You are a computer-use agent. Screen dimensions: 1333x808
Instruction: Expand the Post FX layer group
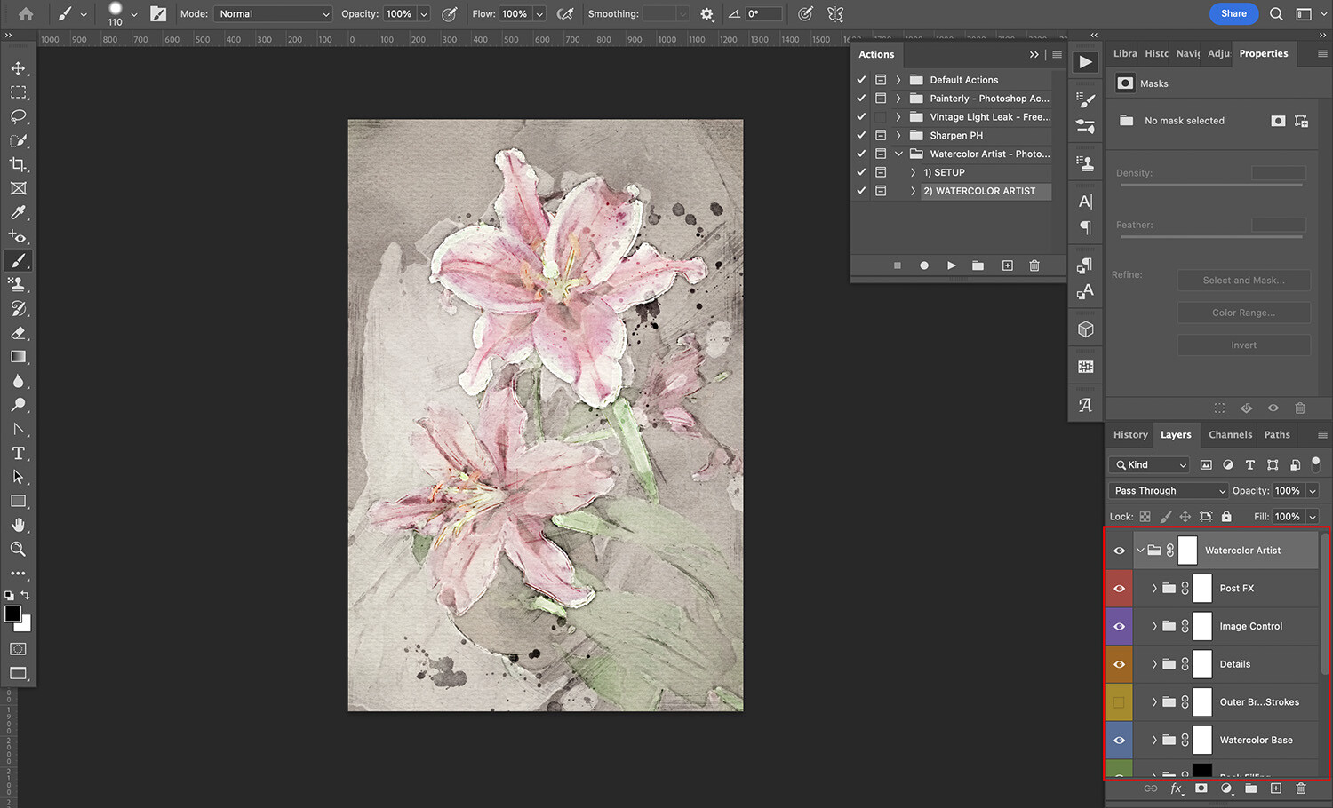(1154, 588)
